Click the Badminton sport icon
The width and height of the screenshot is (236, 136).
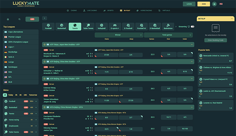[x=168, y=27]
